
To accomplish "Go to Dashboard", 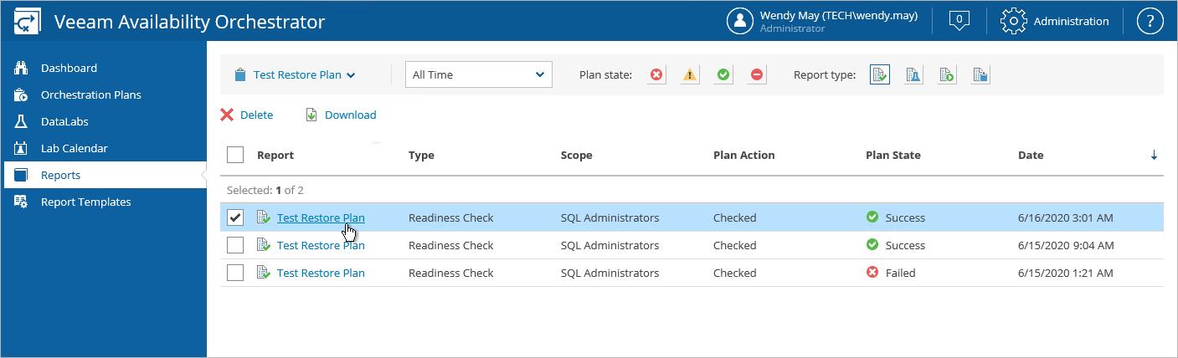I will [69, 68].
